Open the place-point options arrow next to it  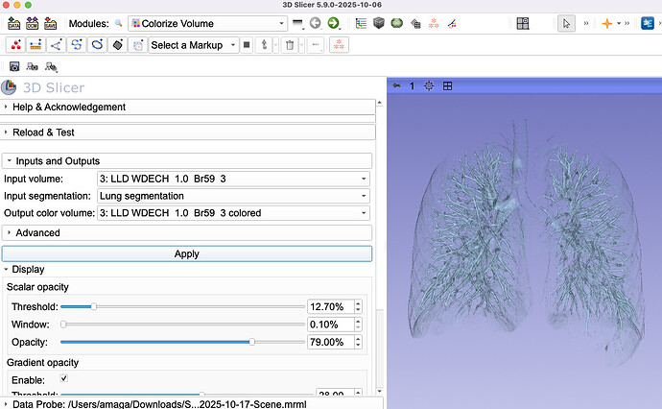point(275,45)
